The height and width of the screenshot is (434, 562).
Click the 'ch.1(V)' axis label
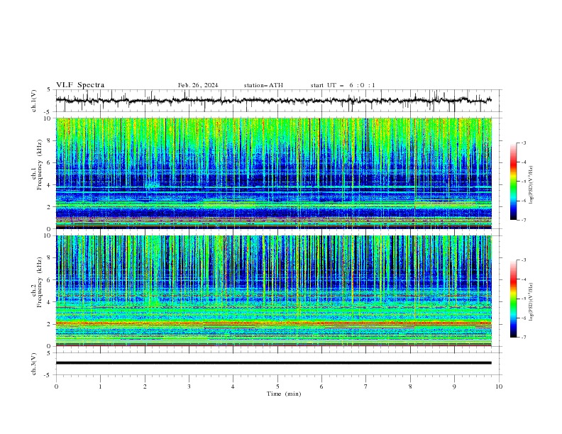pos(34,101)
